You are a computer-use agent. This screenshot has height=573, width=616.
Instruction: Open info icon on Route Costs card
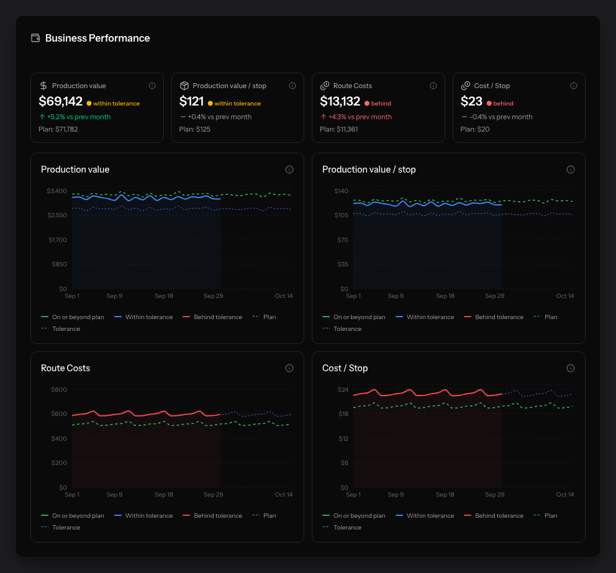[x=433, y=86]
